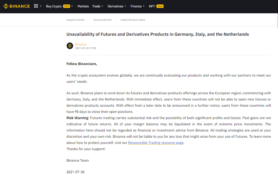278x177 pixels.
Task: Expand the arrow next to apps grid
Action: click(x=41, y=6)
